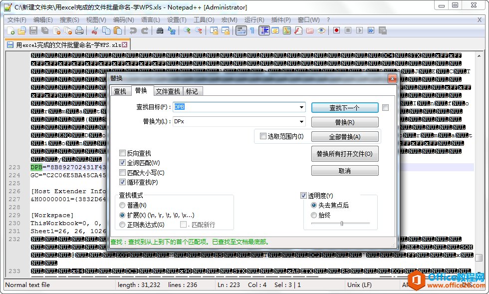
Task: Expand the 替换为 combo box dropdown arrow
Action: click(301, 121)
